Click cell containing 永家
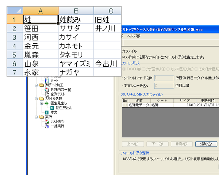Image resolution: width=219 pixels, height=175 pixels. coord(41,72)
